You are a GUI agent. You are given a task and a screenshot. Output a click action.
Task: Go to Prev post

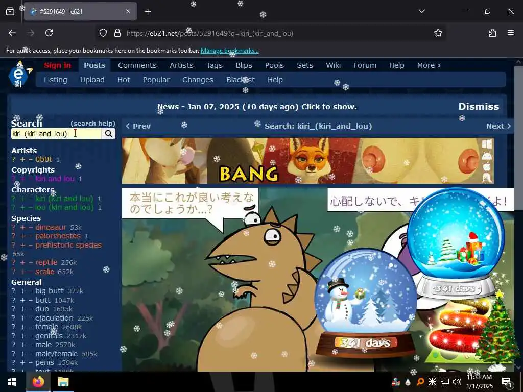[138, 126]
